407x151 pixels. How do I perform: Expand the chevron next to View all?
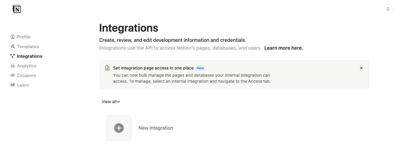click(x=119, y=102)
